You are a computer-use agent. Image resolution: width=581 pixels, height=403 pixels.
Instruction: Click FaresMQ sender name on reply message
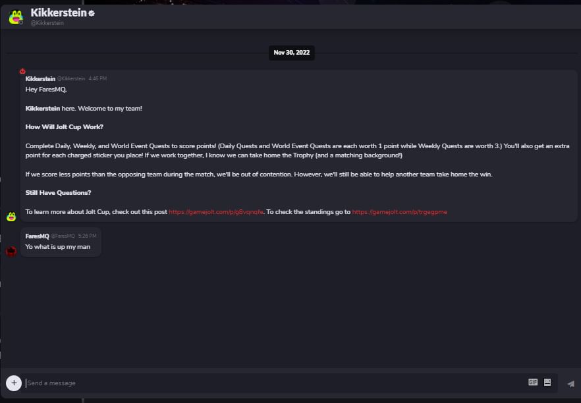pyautogui.click(x=37, y=236)
